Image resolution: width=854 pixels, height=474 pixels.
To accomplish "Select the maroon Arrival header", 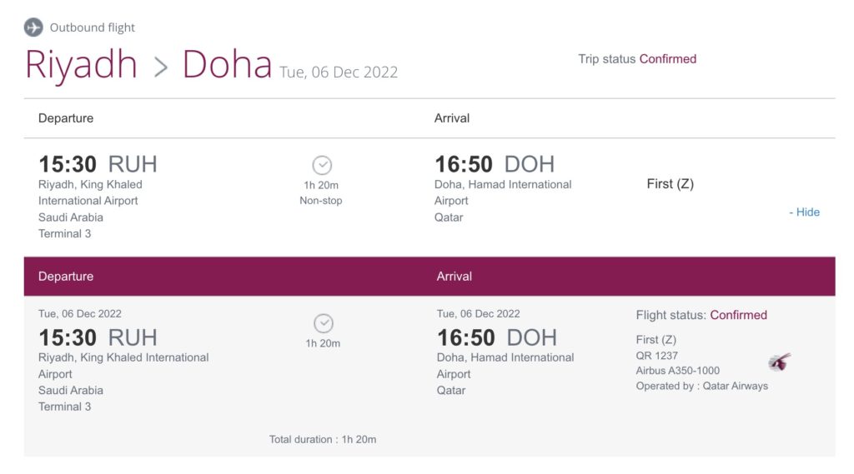I will pos(455,277).
